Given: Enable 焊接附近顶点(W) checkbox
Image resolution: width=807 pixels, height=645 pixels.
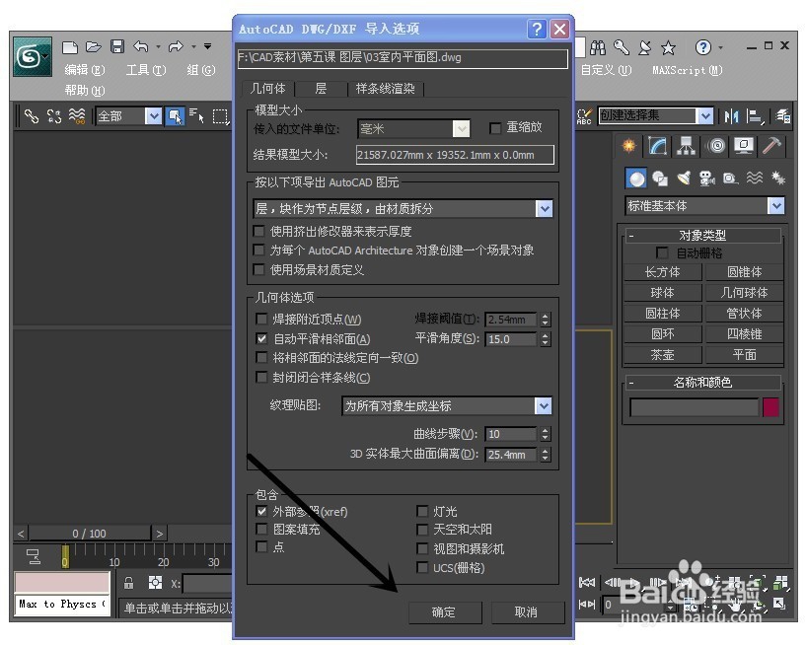Looking at the screenshot, I should click(x=261, y=319).
